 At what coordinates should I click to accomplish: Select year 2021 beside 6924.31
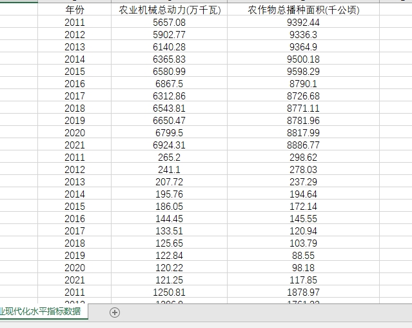[75, 145]
